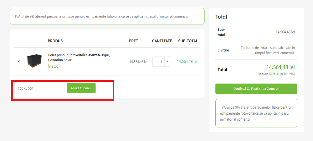Decrease quantity with the minus button
The height and width of the screenshot is (141, 313).
click(x=155, y=62)
